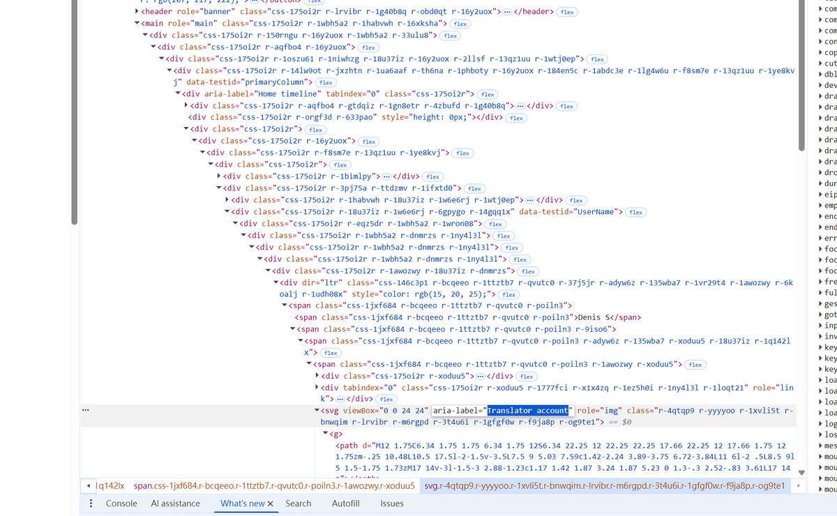Image resolution: width=837 pixels, height=516 pixels.
Task: Select the What's new drawer tab
Action: [242, 503]
